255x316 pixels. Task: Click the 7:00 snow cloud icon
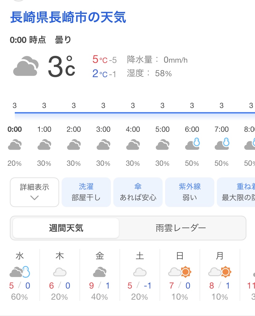pos(222,144)
